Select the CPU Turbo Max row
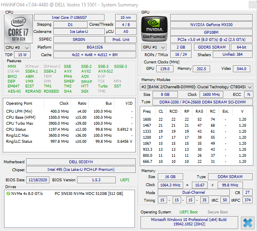Screen dimensions: 257x231 coord(69,124)
